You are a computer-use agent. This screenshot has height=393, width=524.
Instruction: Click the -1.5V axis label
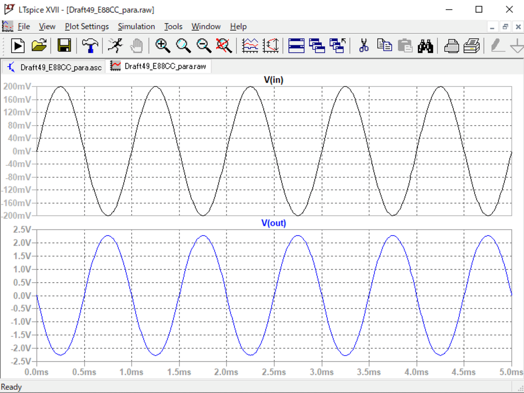[21, 335]
